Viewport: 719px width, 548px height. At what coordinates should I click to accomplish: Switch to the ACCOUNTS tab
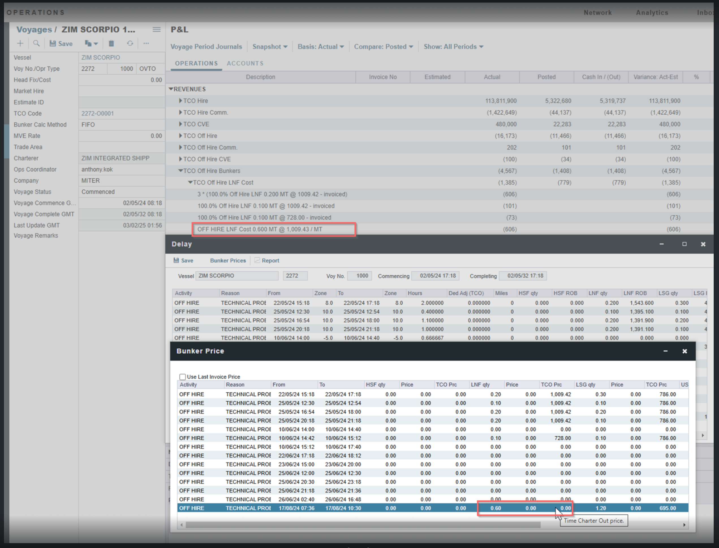click(245, 63)
